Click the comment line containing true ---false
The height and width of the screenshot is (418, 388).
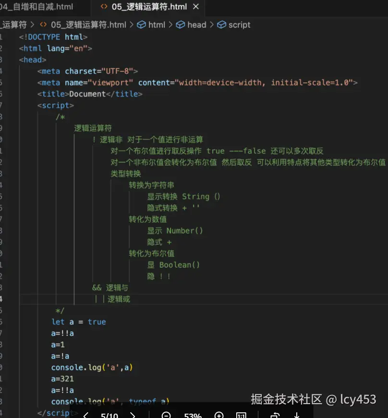pos(217,151)
